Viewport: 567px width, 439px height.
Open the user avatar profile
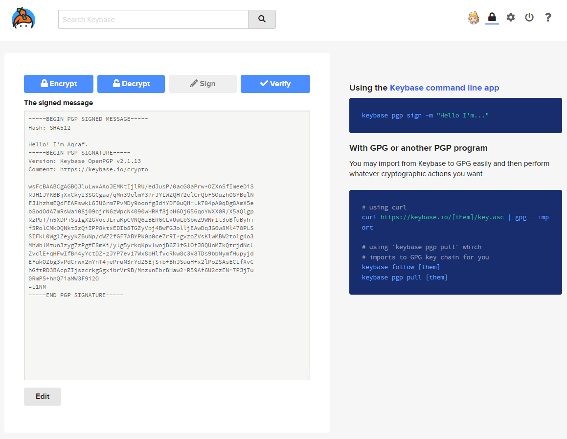click(474, 18)
